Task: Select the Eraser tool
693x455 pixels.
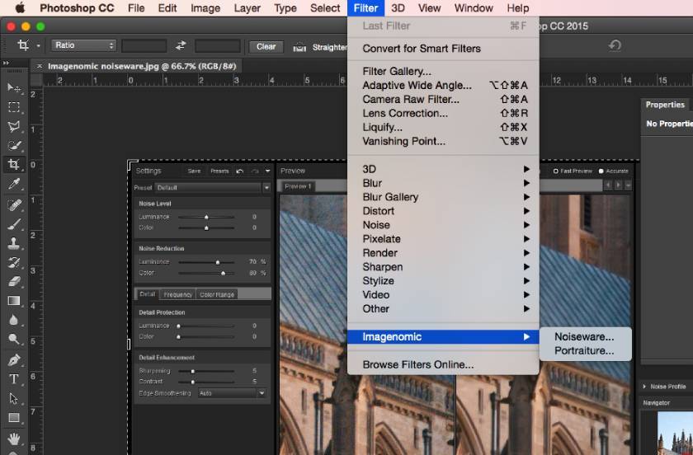Action: (14, 282)
